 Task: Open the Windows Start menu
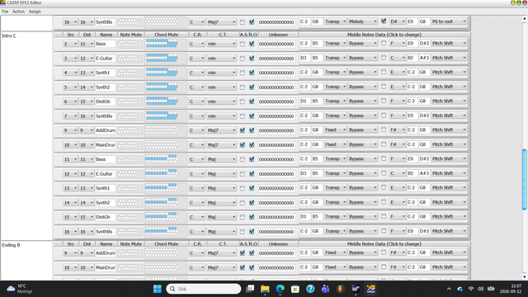click(158, 289)
